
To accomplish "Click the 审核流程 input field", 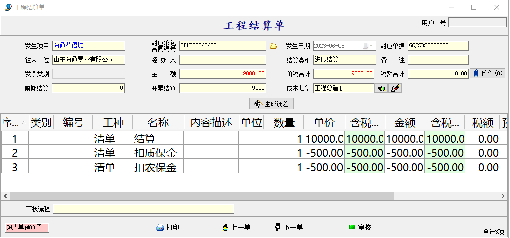I will pyautogui.click(x=143, y=209).
